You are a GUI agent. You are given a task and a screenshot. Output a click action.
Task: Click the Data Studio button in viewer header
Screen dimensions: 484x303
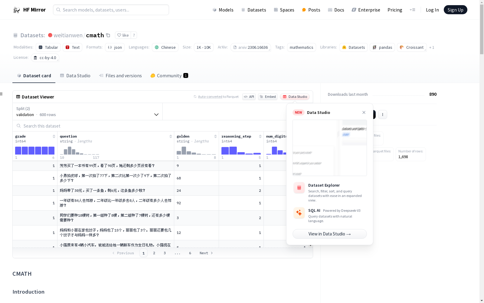(295, 97)
